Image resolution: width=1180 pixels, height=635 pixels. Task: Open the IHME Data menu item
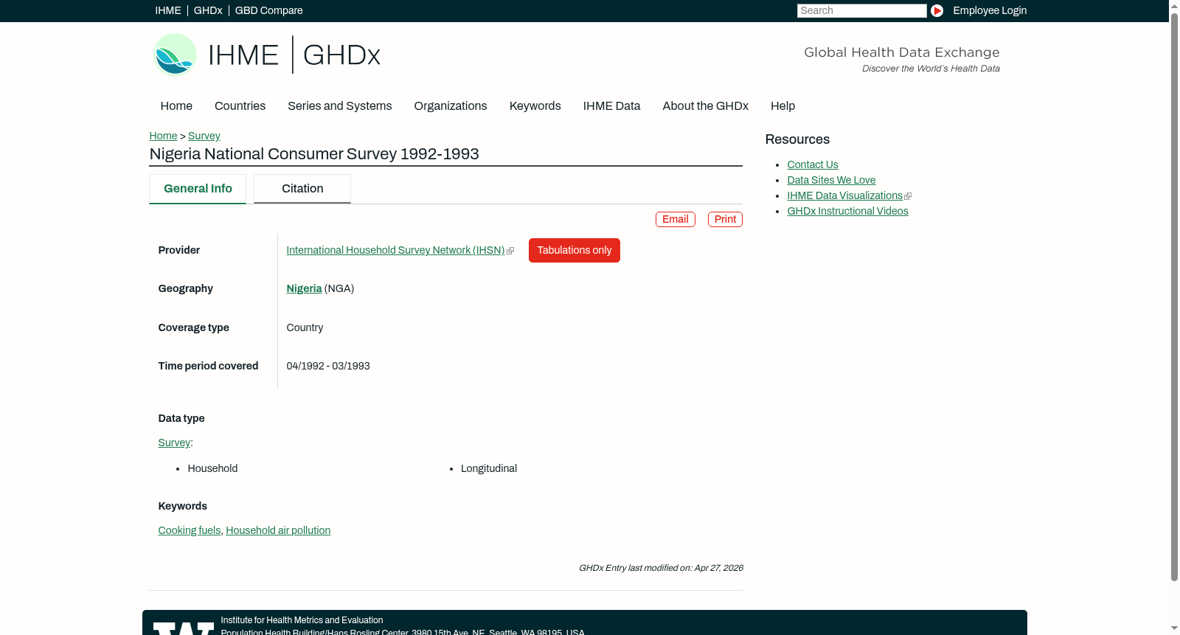click(611, 106)
